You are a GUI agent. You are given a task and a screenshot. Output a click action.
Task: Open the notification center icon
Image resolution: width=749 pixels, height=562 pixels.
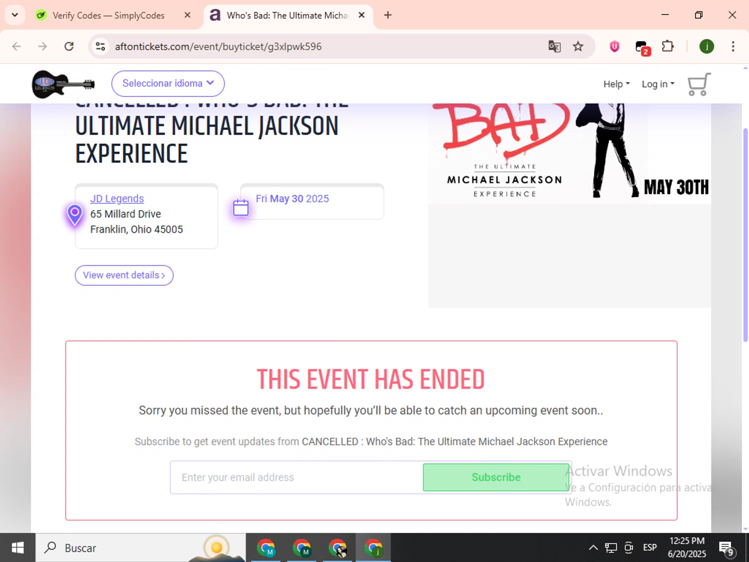click(727, 548)
